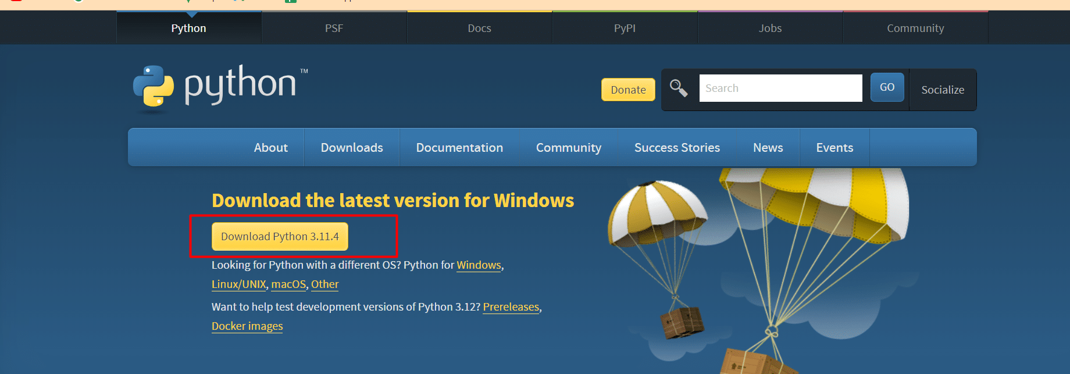Follow the Windows OS link

[x=479, y=265]
